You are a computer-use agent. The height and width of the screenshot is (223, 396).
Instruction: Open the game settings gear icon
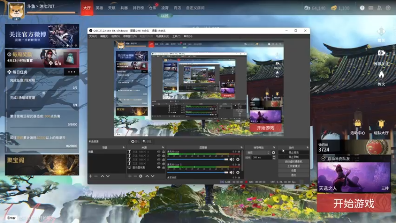tap(388, 8)
